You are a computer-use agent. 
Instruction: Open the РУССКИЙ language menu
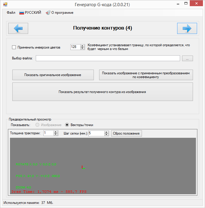[30, 13]
